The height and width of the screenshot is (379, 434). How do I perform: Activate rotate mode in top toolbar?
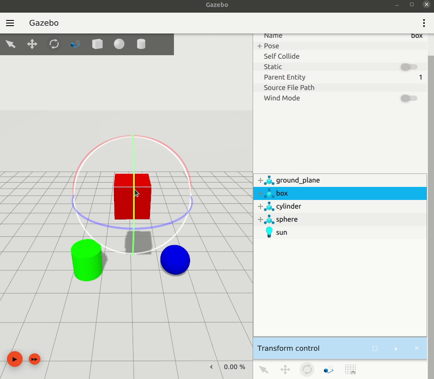coord(54,44)
